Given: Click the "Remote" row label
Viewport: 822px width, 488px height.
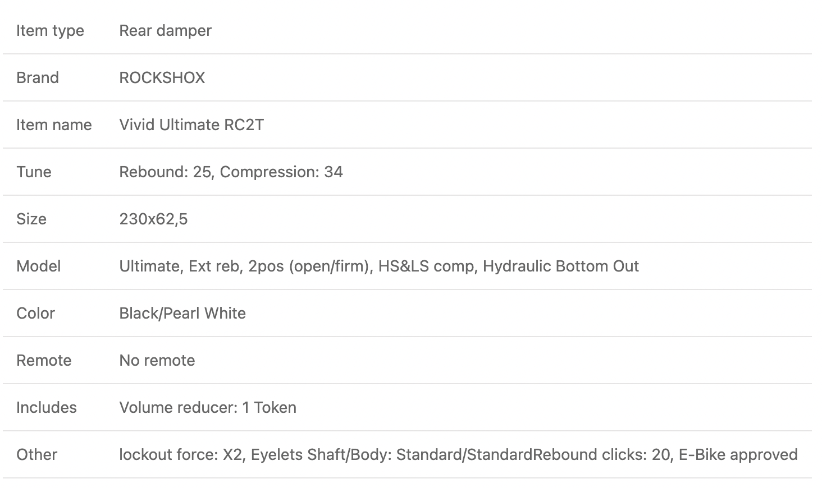Looking at the screenshot, I should (44, 360).
